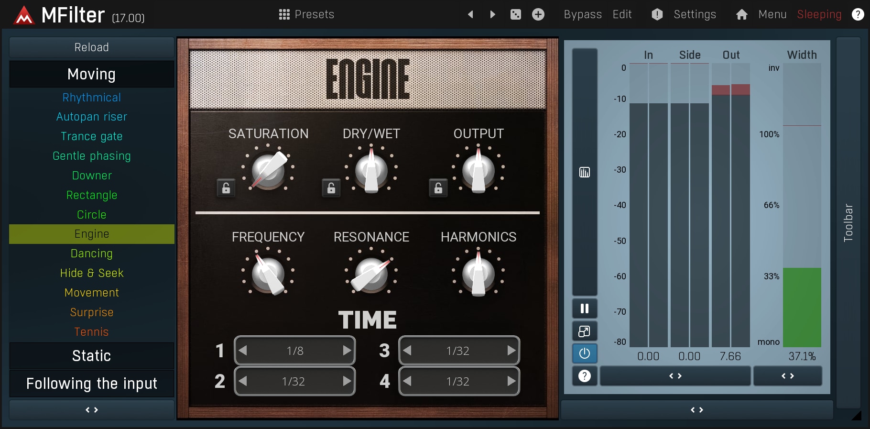The width and height of the screenshot is (870, 429).
Task: Load the next preset with right arrow
Action: click(x=493, y=14)
